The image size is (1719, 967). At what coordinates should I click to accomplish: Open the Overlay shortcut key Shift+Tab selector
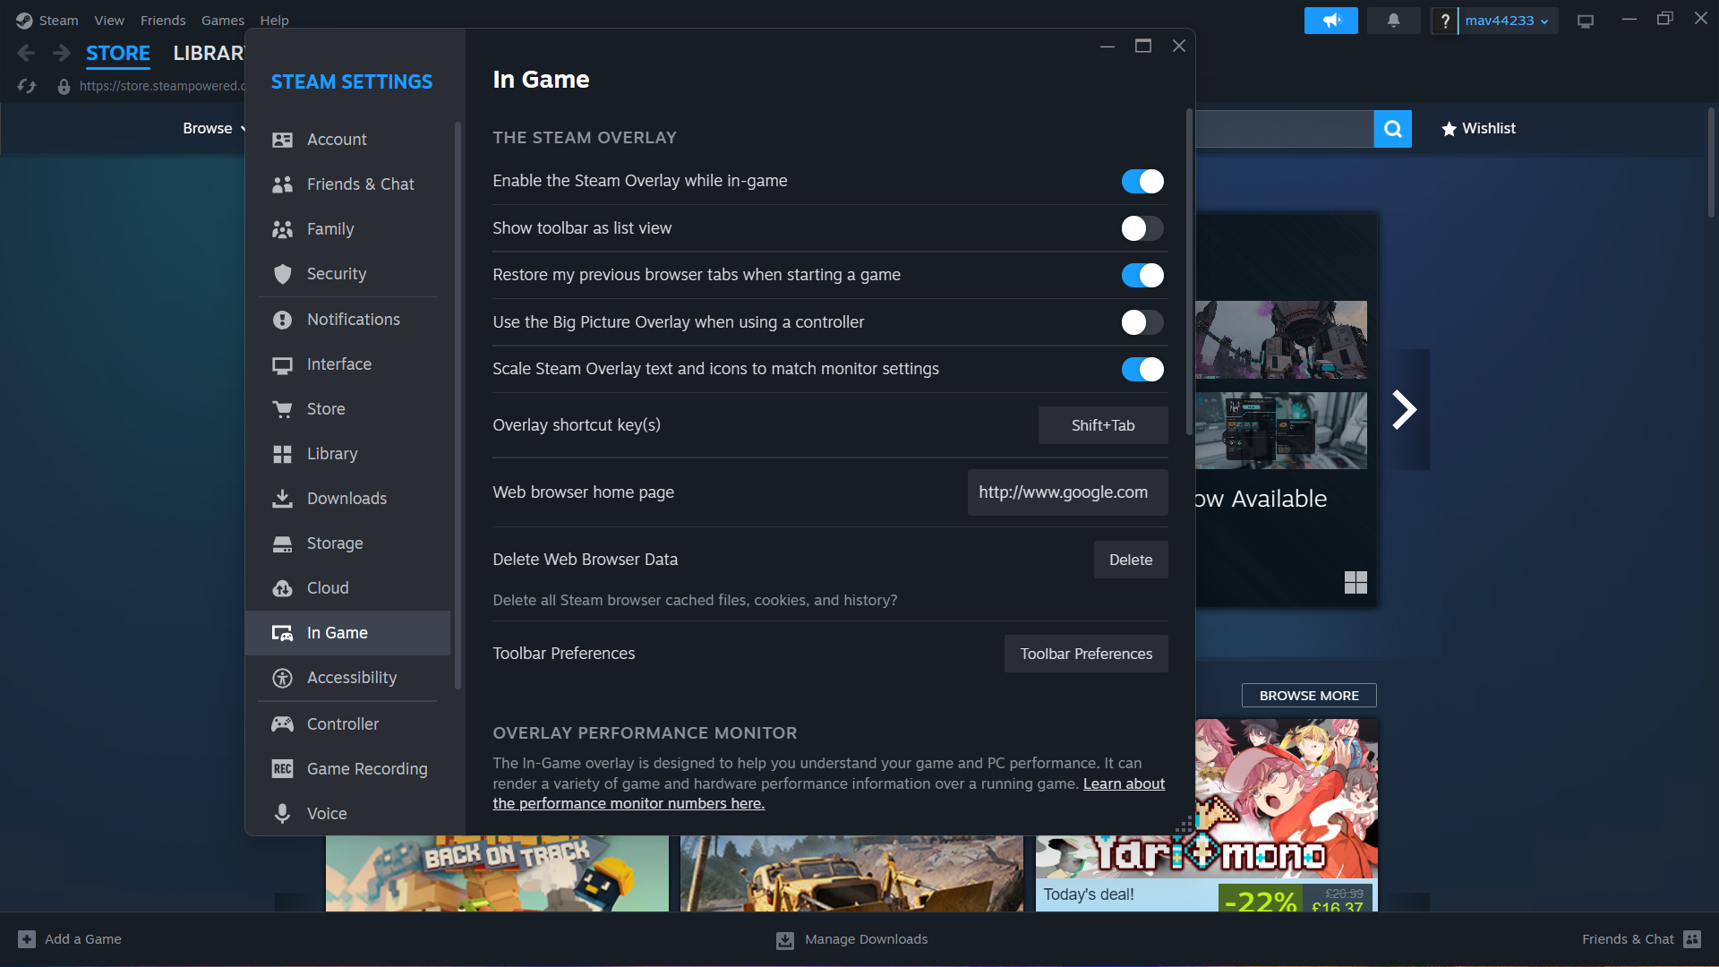1102,425
